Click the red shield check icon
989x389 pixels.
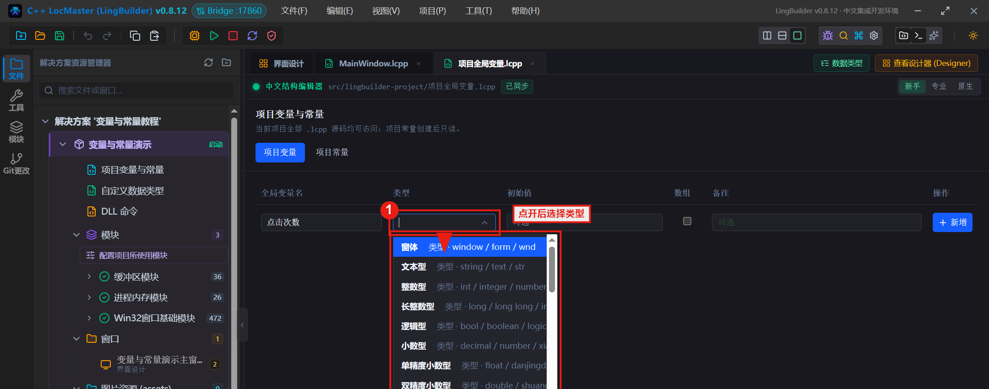click(272, 36)
